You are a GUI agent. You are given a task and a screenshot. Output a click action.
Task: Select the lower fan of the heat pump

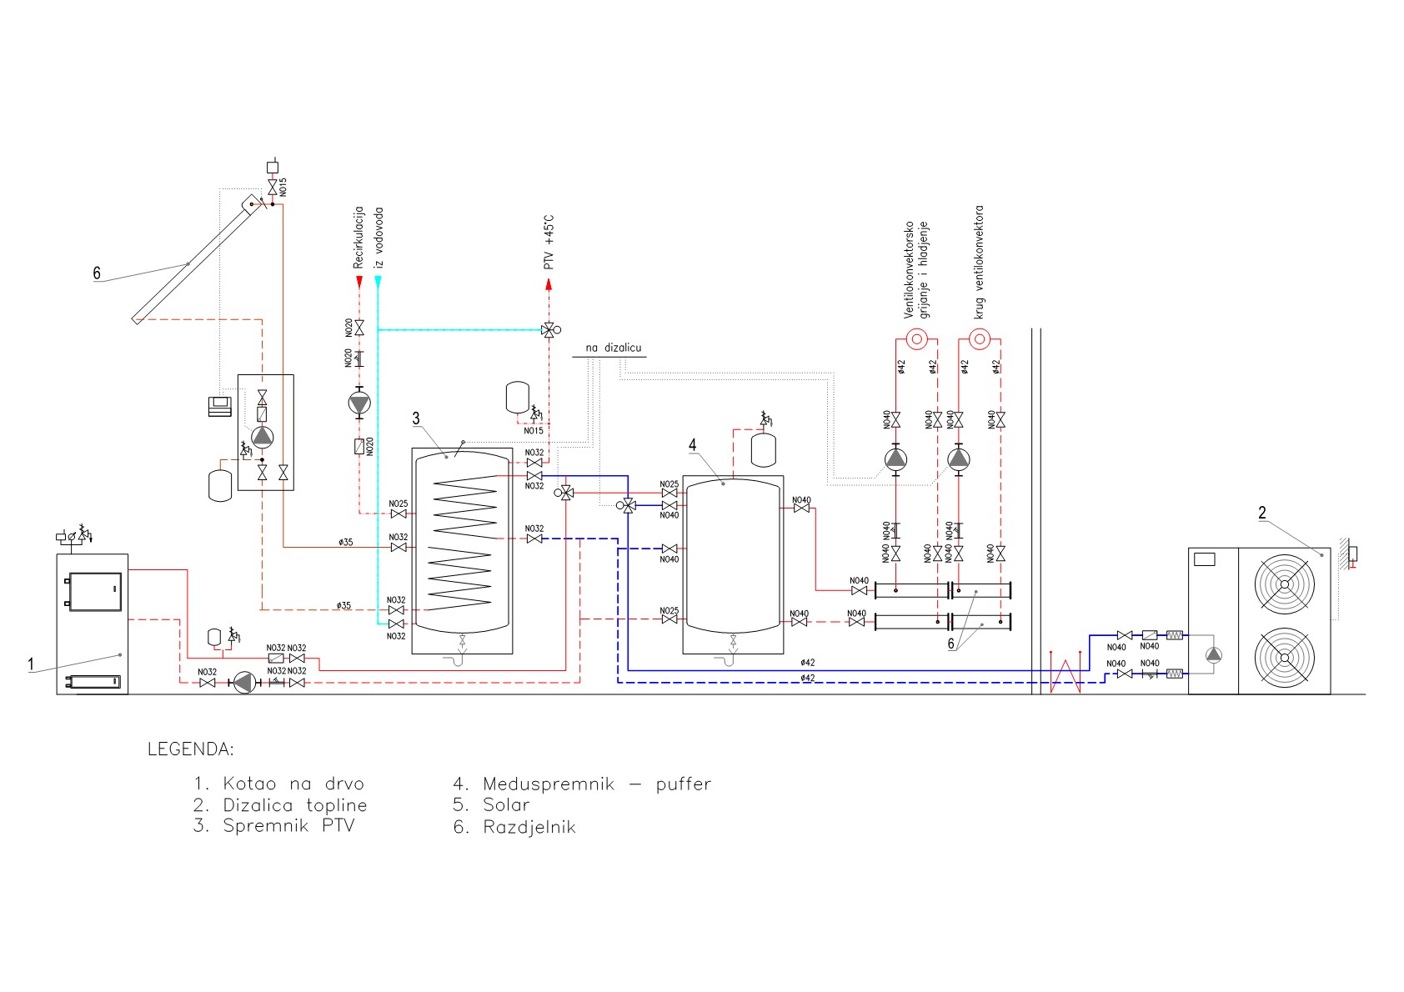(1284, 658)
